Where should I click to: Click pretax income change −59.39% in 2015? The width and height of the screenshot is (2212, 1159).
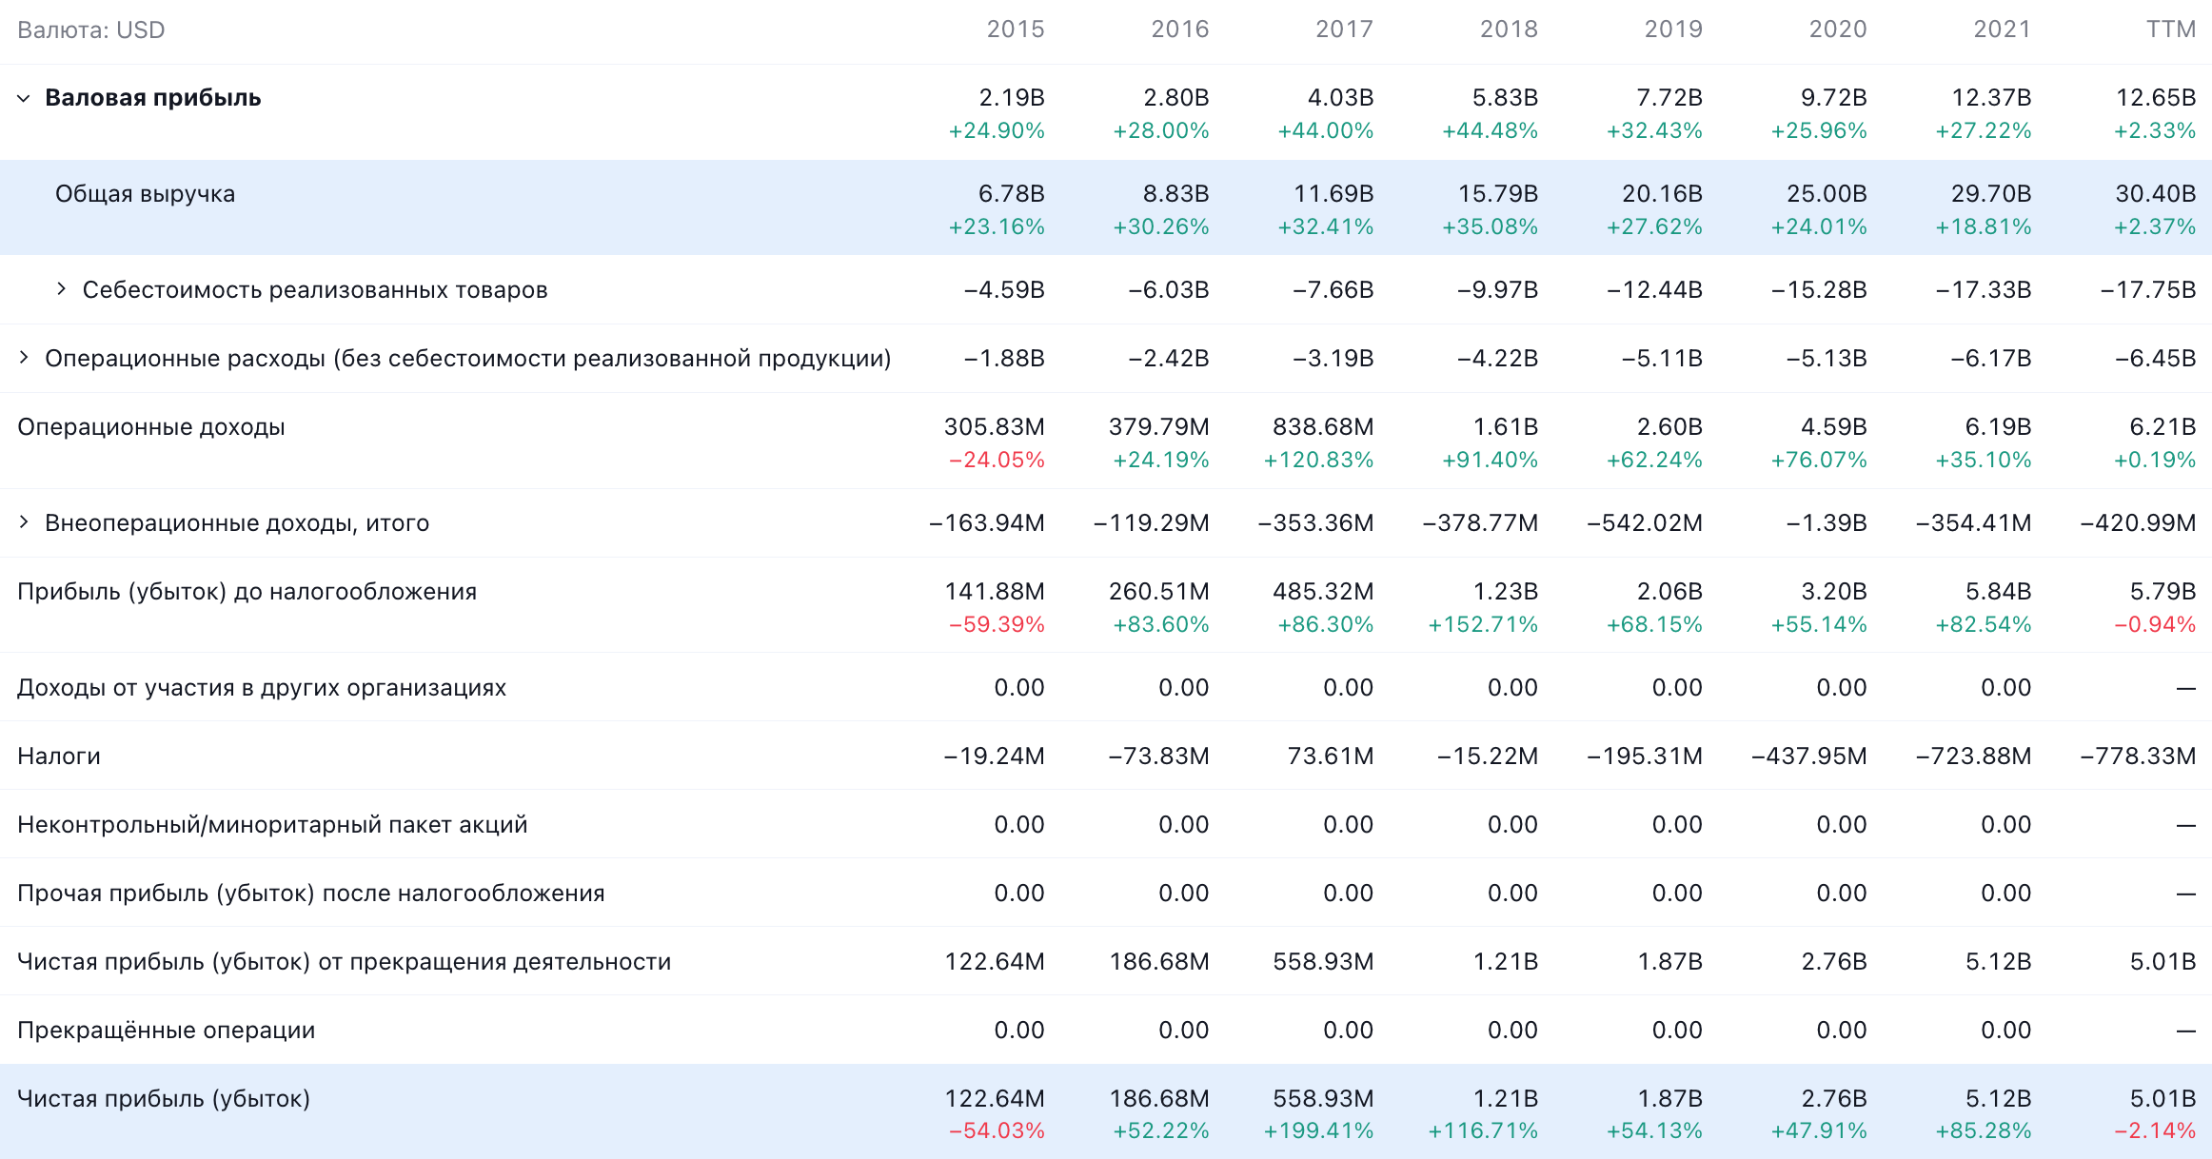coord(997,625)
